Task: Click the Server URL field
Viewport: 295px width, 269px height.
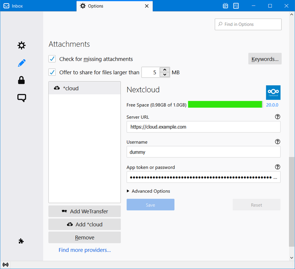Action: click(x=203, y=127)
